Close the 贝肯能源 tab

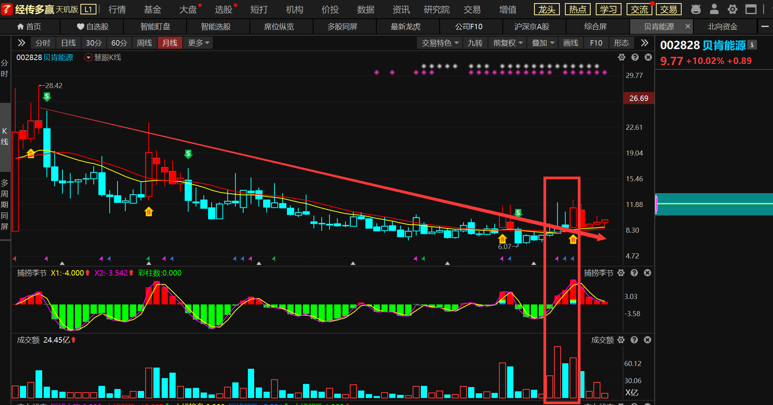(x=688, y=27)
